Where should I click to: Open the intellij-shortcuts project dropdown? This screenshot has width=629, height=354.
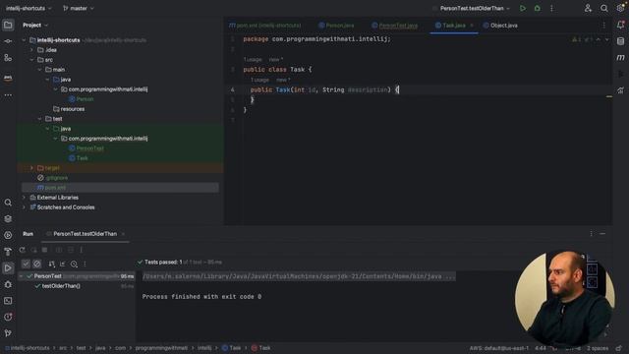pos(29,8)
